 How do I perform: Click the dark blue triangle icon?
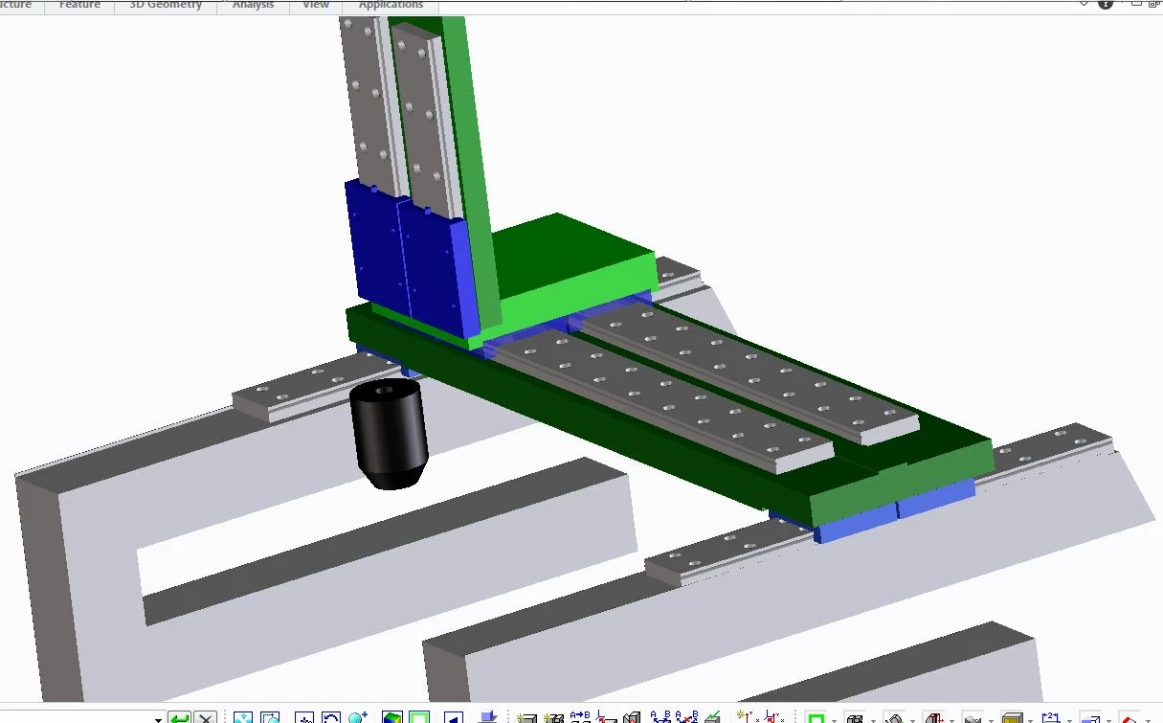454,717
